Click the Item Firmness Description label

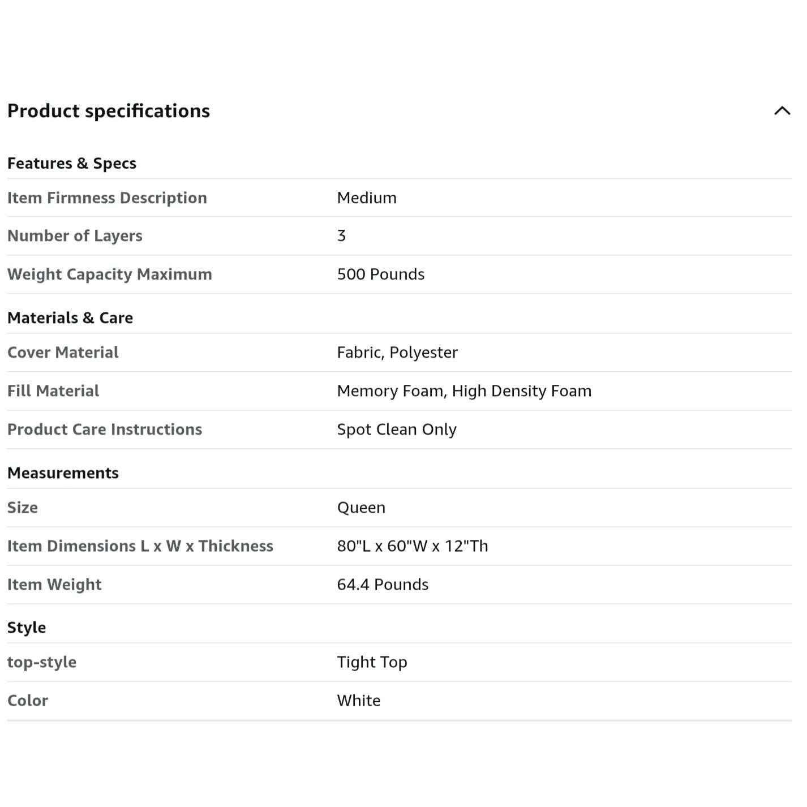(x=107, y=198)
